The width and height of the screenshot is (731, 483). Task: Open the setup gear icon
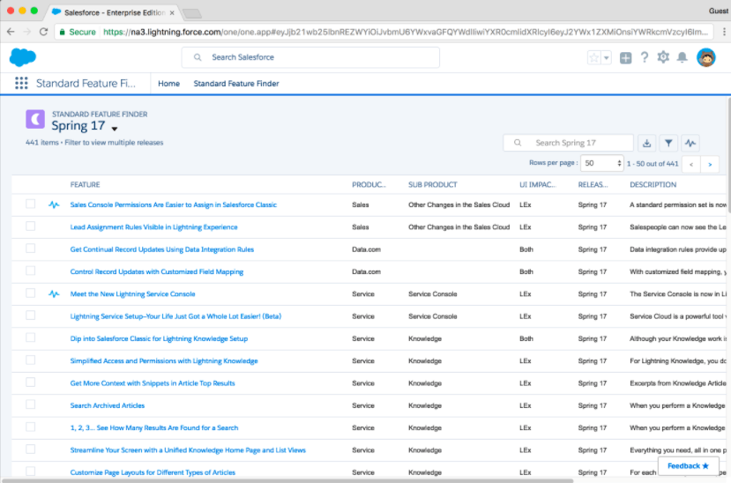[663, 57]
